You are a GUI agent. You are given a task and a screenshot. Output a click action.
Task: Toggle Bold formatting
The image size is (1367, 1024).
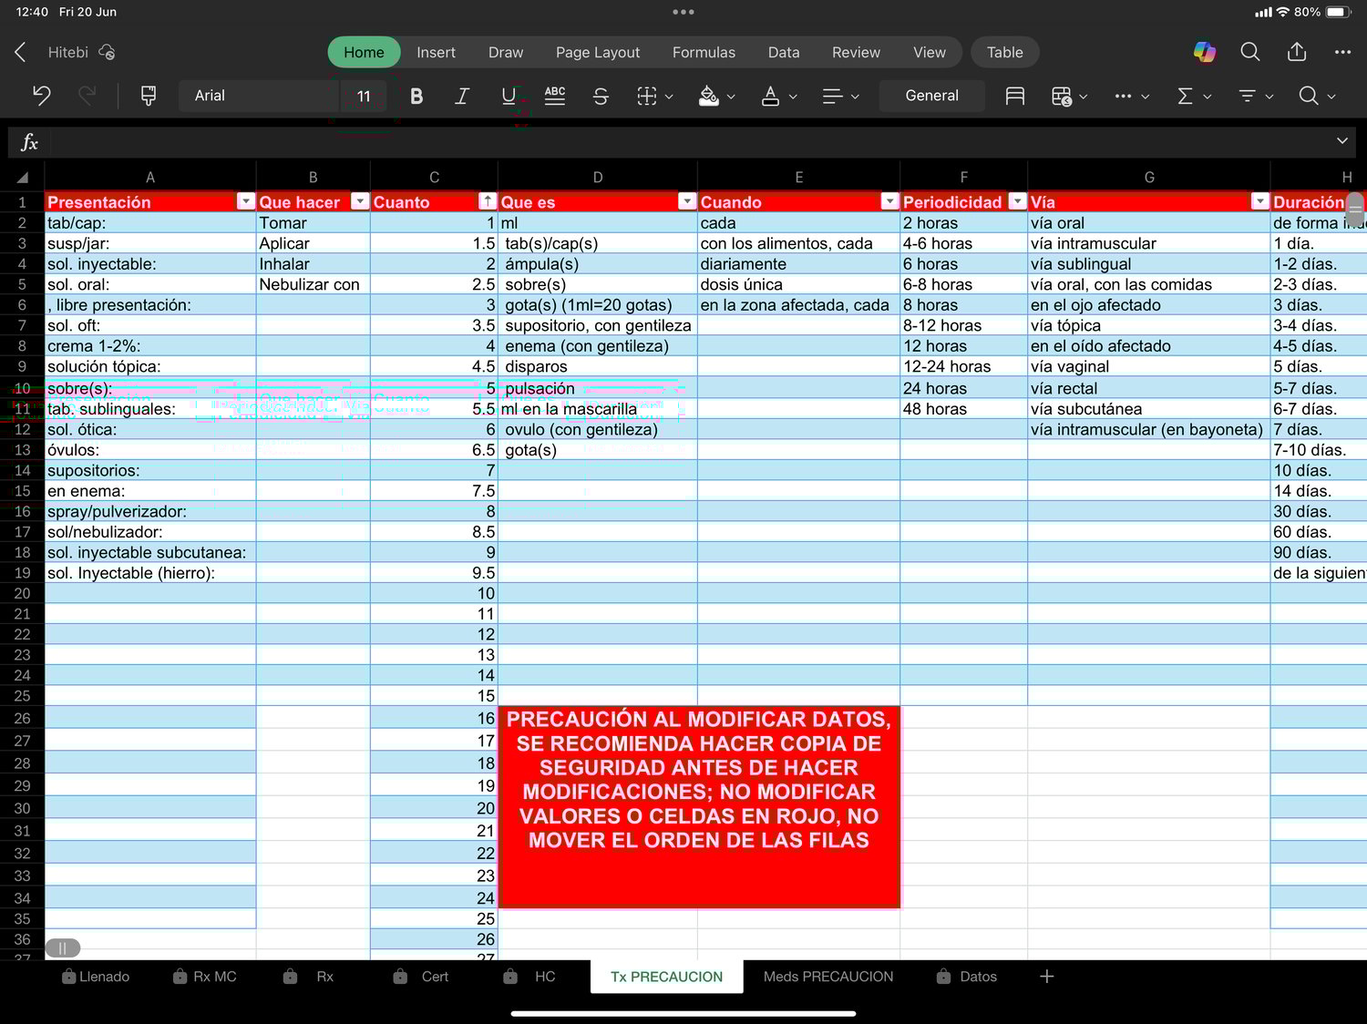pos(416,96)
